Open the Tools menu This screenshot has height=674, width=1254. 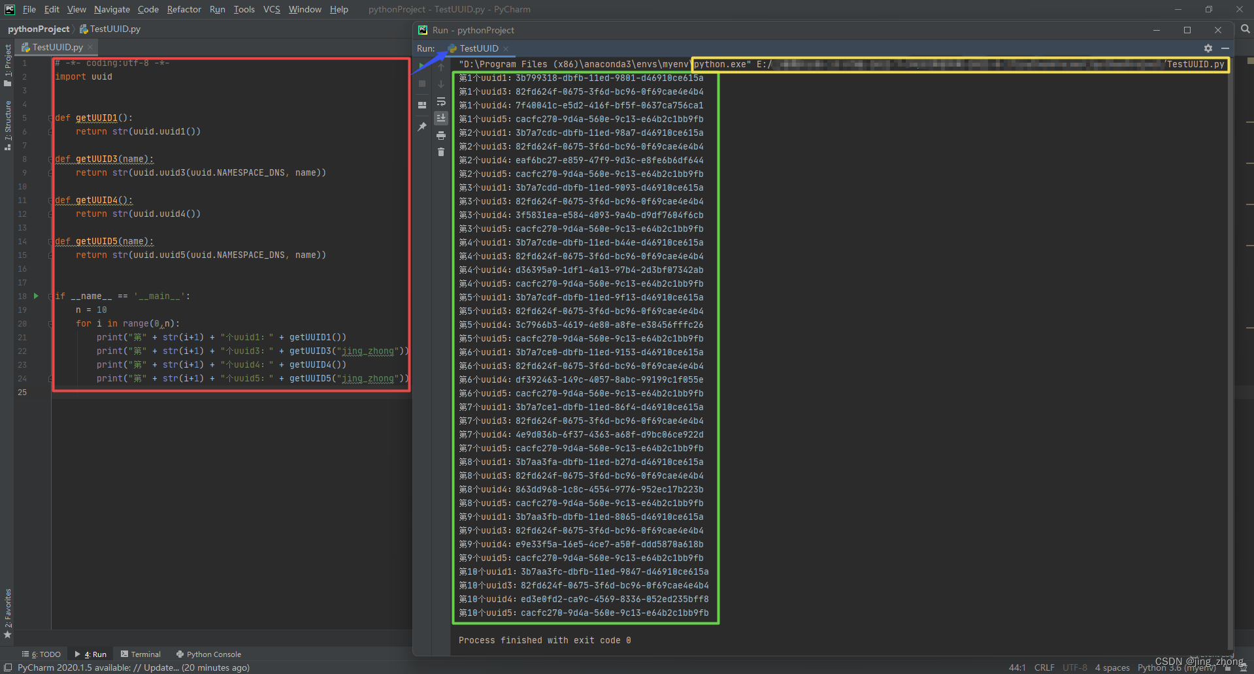point(244,9)
